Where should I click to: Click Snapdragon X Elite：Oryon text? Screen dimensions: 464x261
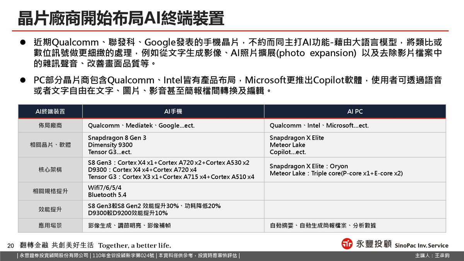pos(309,166)
